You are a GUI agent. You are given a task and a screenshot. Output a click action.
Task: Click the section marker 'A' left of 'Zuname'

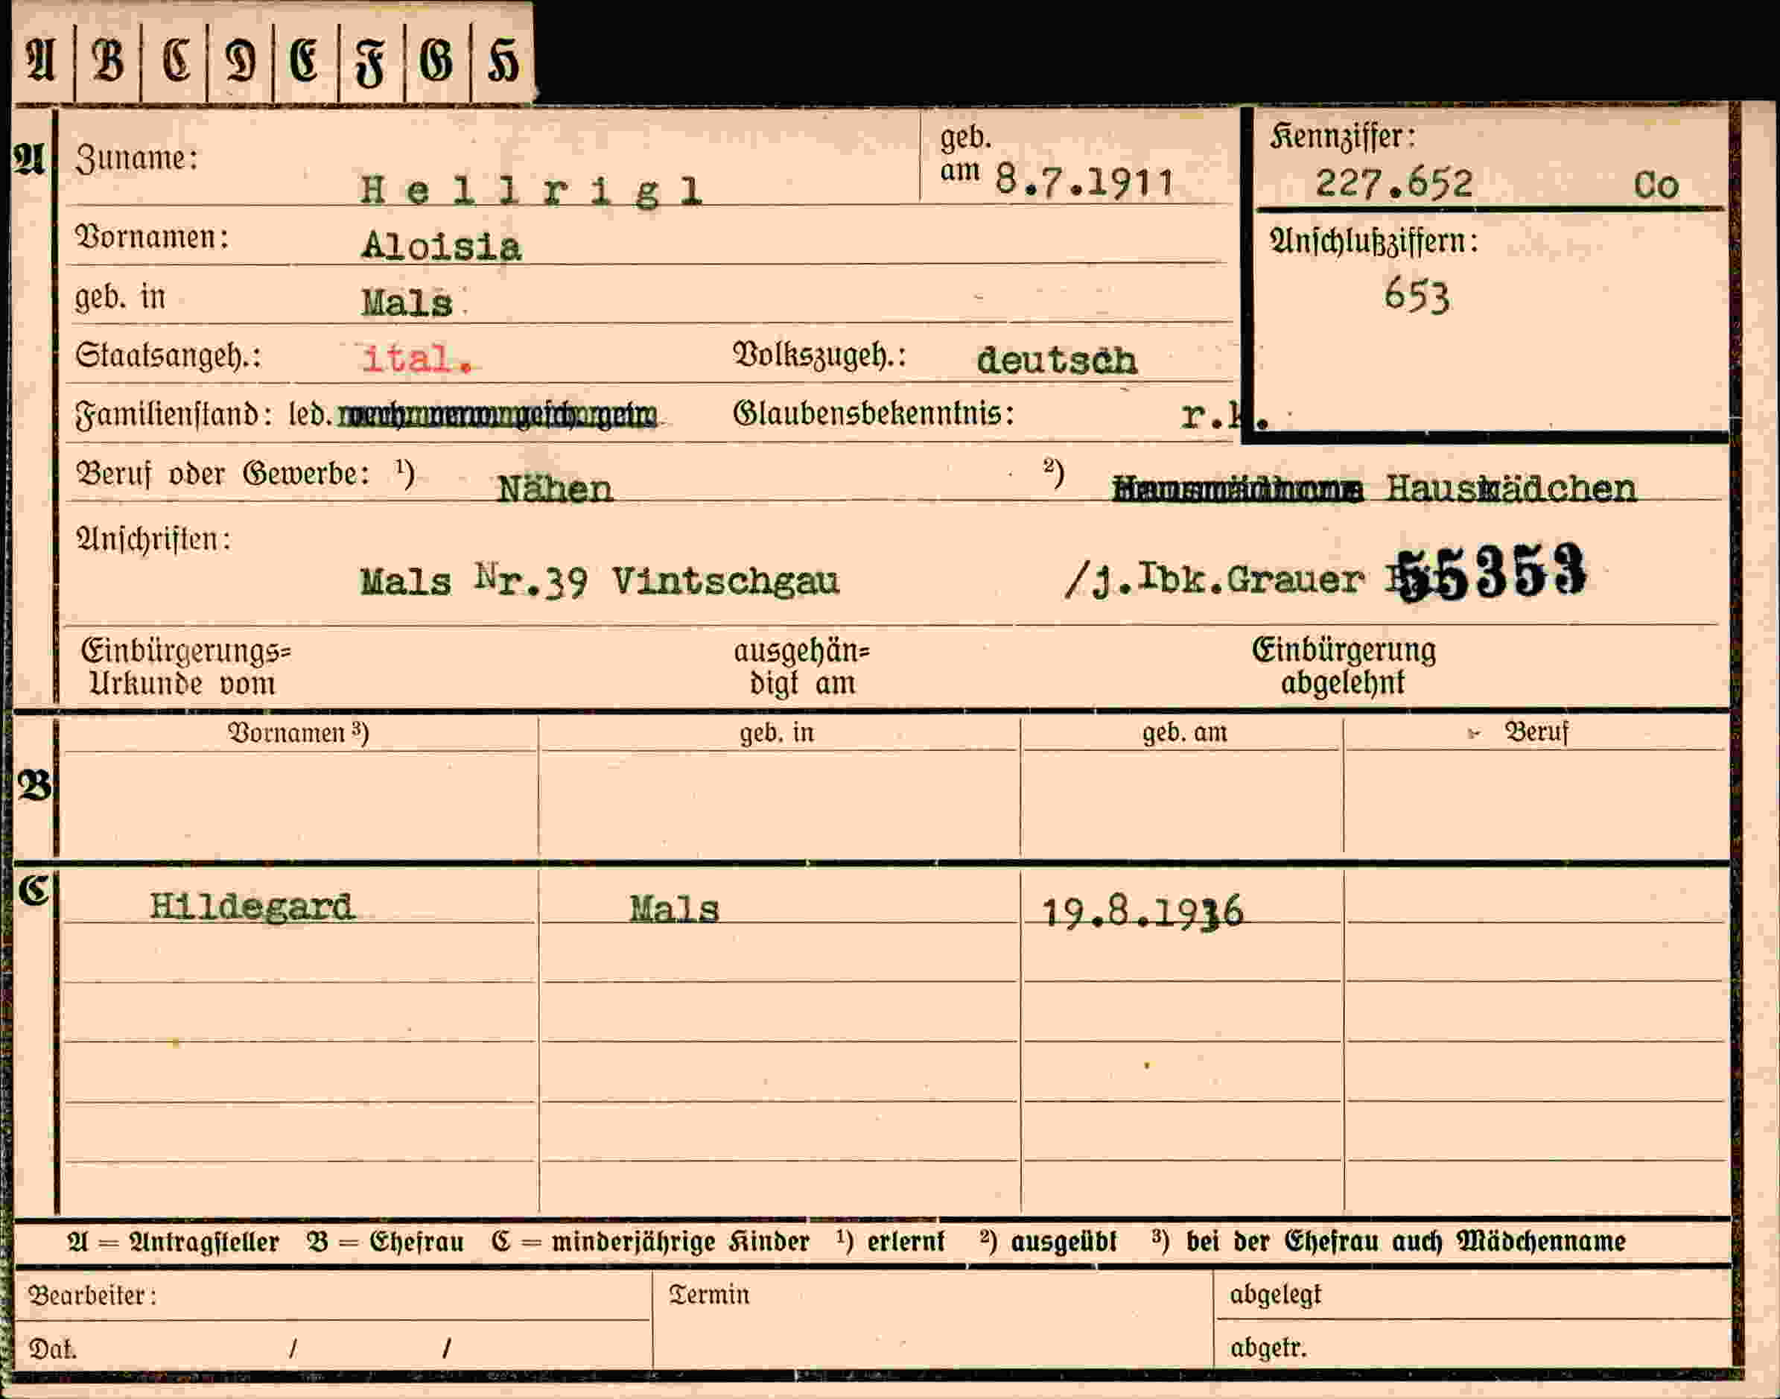tap(28, 158)
